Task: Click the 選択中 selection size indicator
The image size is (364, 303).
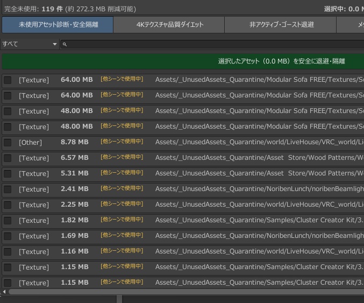Action: pyautogui.click(x=344, y=9)
